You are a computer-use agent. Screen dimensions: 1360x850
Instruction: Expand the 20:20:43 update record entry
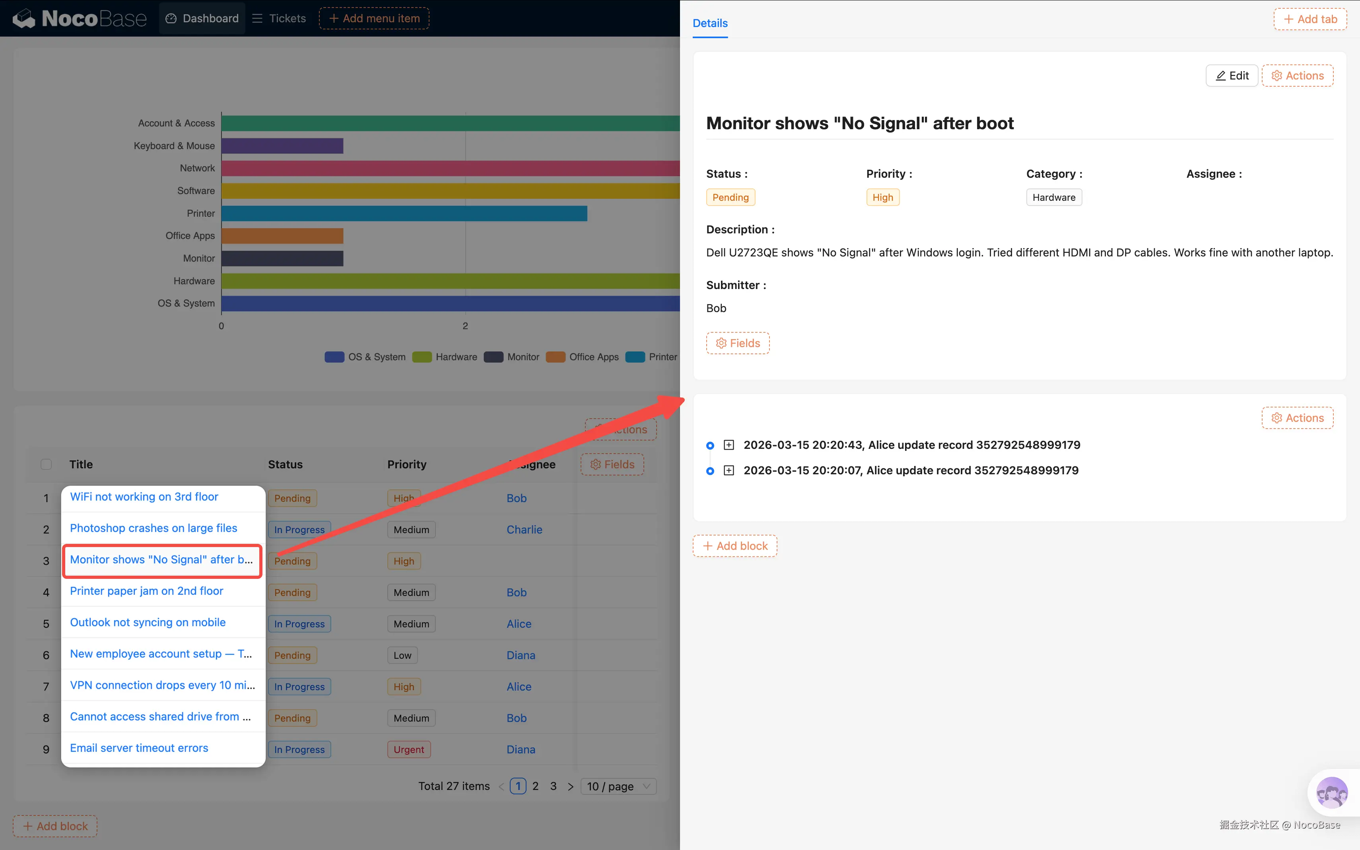[x=729, y=445]
